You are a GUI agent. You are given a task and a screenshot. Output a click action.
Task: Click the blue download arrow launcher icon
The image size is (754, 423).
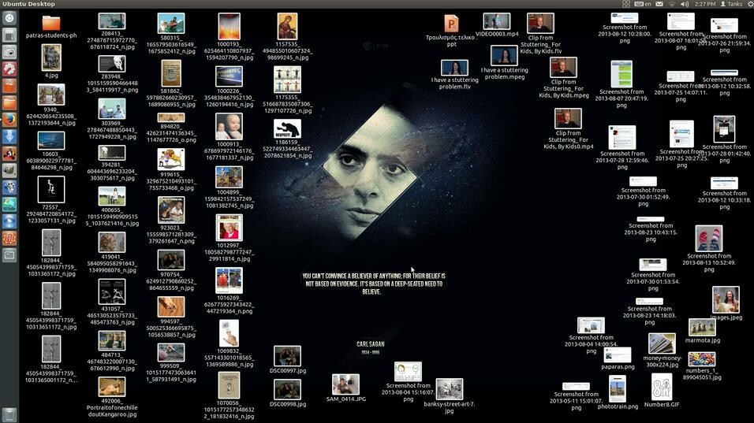click(9, 137)
